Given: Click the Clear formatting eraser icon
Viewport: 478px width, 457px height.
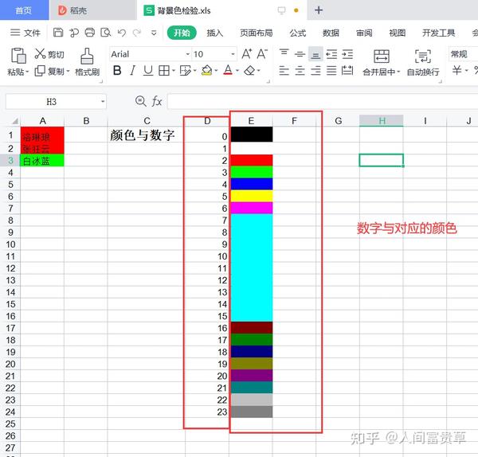Looking at the screenshot, I should [x=249, y=71].
